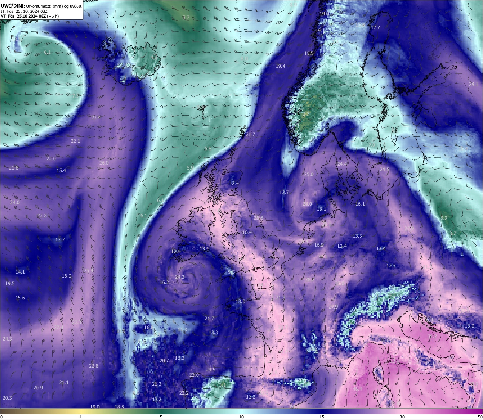Click the 24.0 value label

[x=15, y=202]
